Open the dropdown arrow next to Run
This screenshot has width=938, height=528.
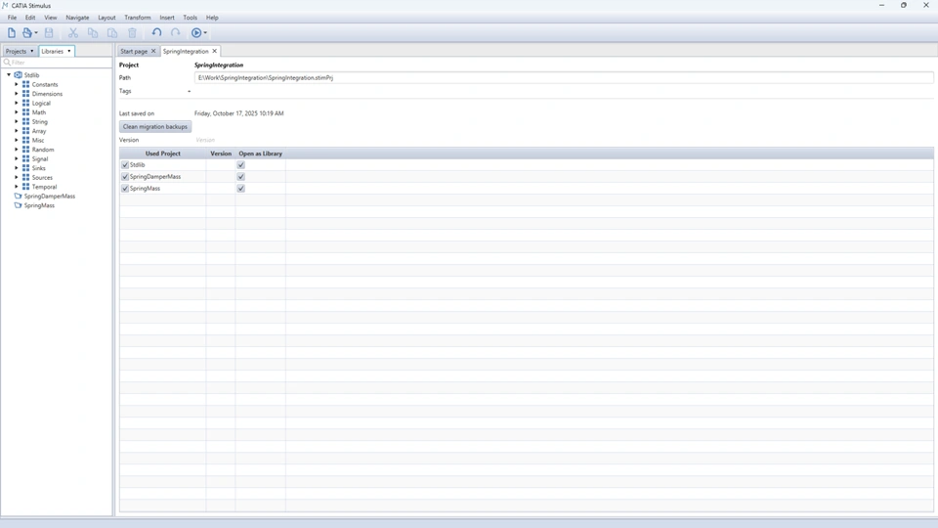(x=205, y=33)
